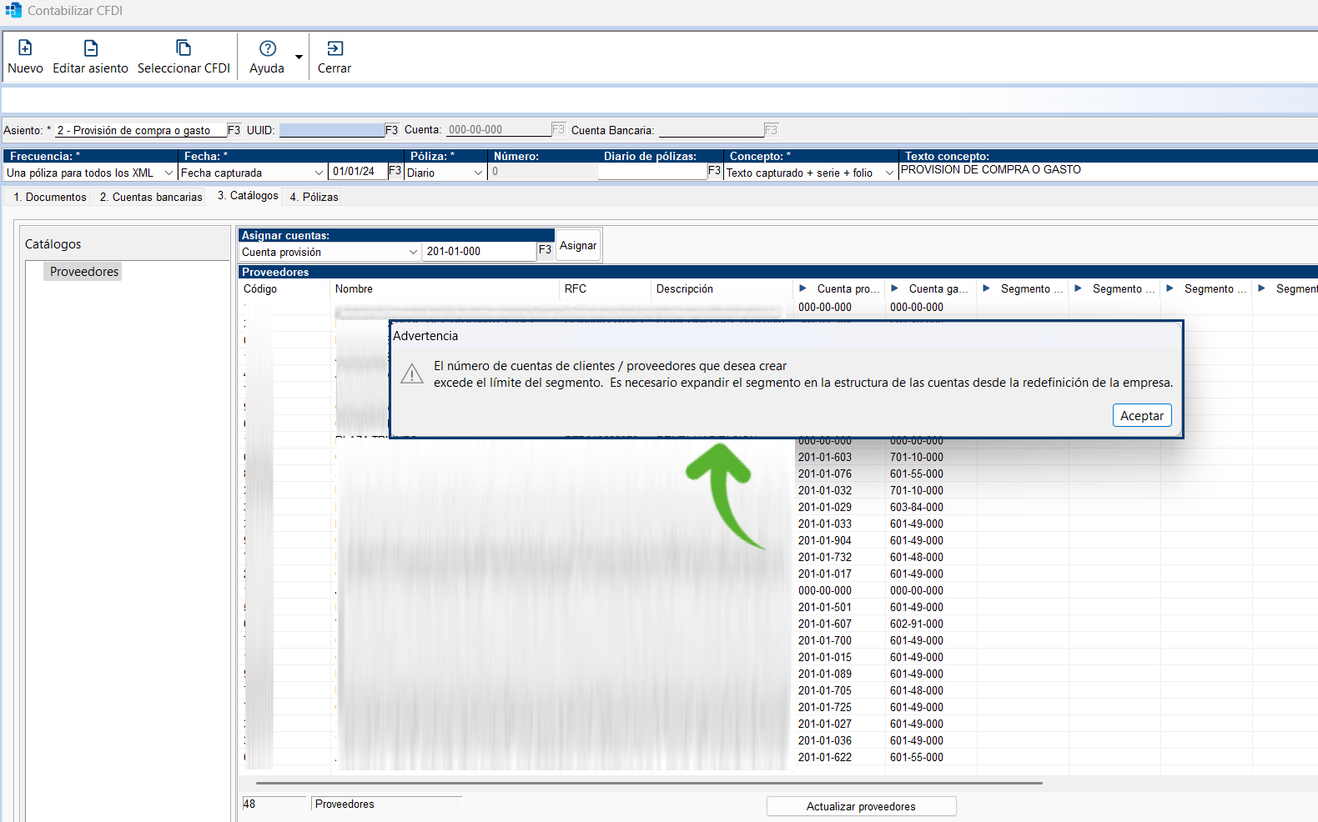Click the Asignar button
1318x822 pixels.
point(578,246)
